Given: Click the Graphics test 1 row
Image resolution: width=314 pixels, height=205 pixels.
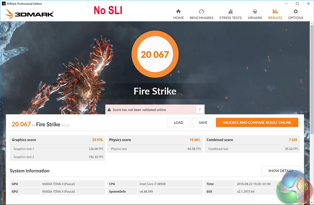Looking at the screenshot, I should (x=57, y=149).
